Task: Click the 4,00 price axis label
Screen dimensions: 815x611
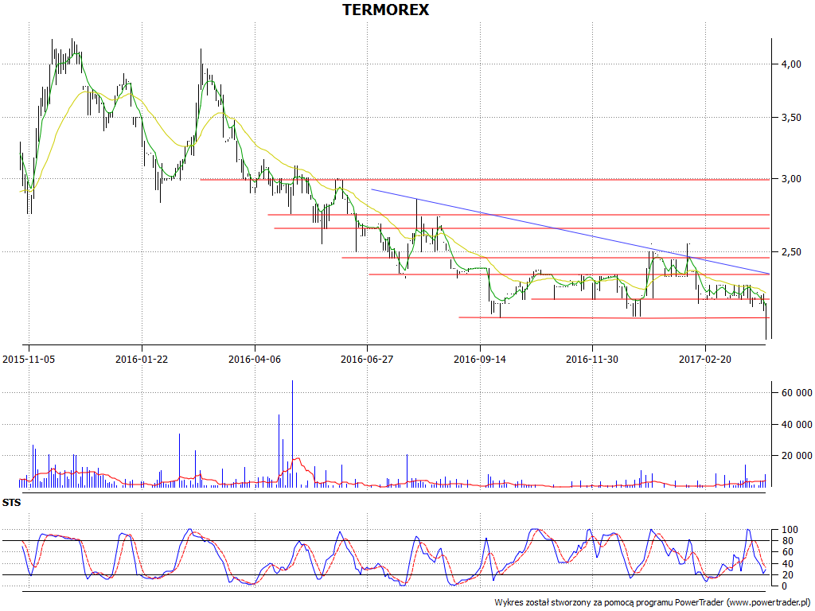Action: click(x=791, y=64)
